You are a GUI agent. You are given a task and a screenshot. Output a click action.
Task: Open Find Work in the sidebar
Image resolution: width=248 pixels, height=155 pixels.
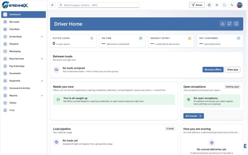point(24,29)
